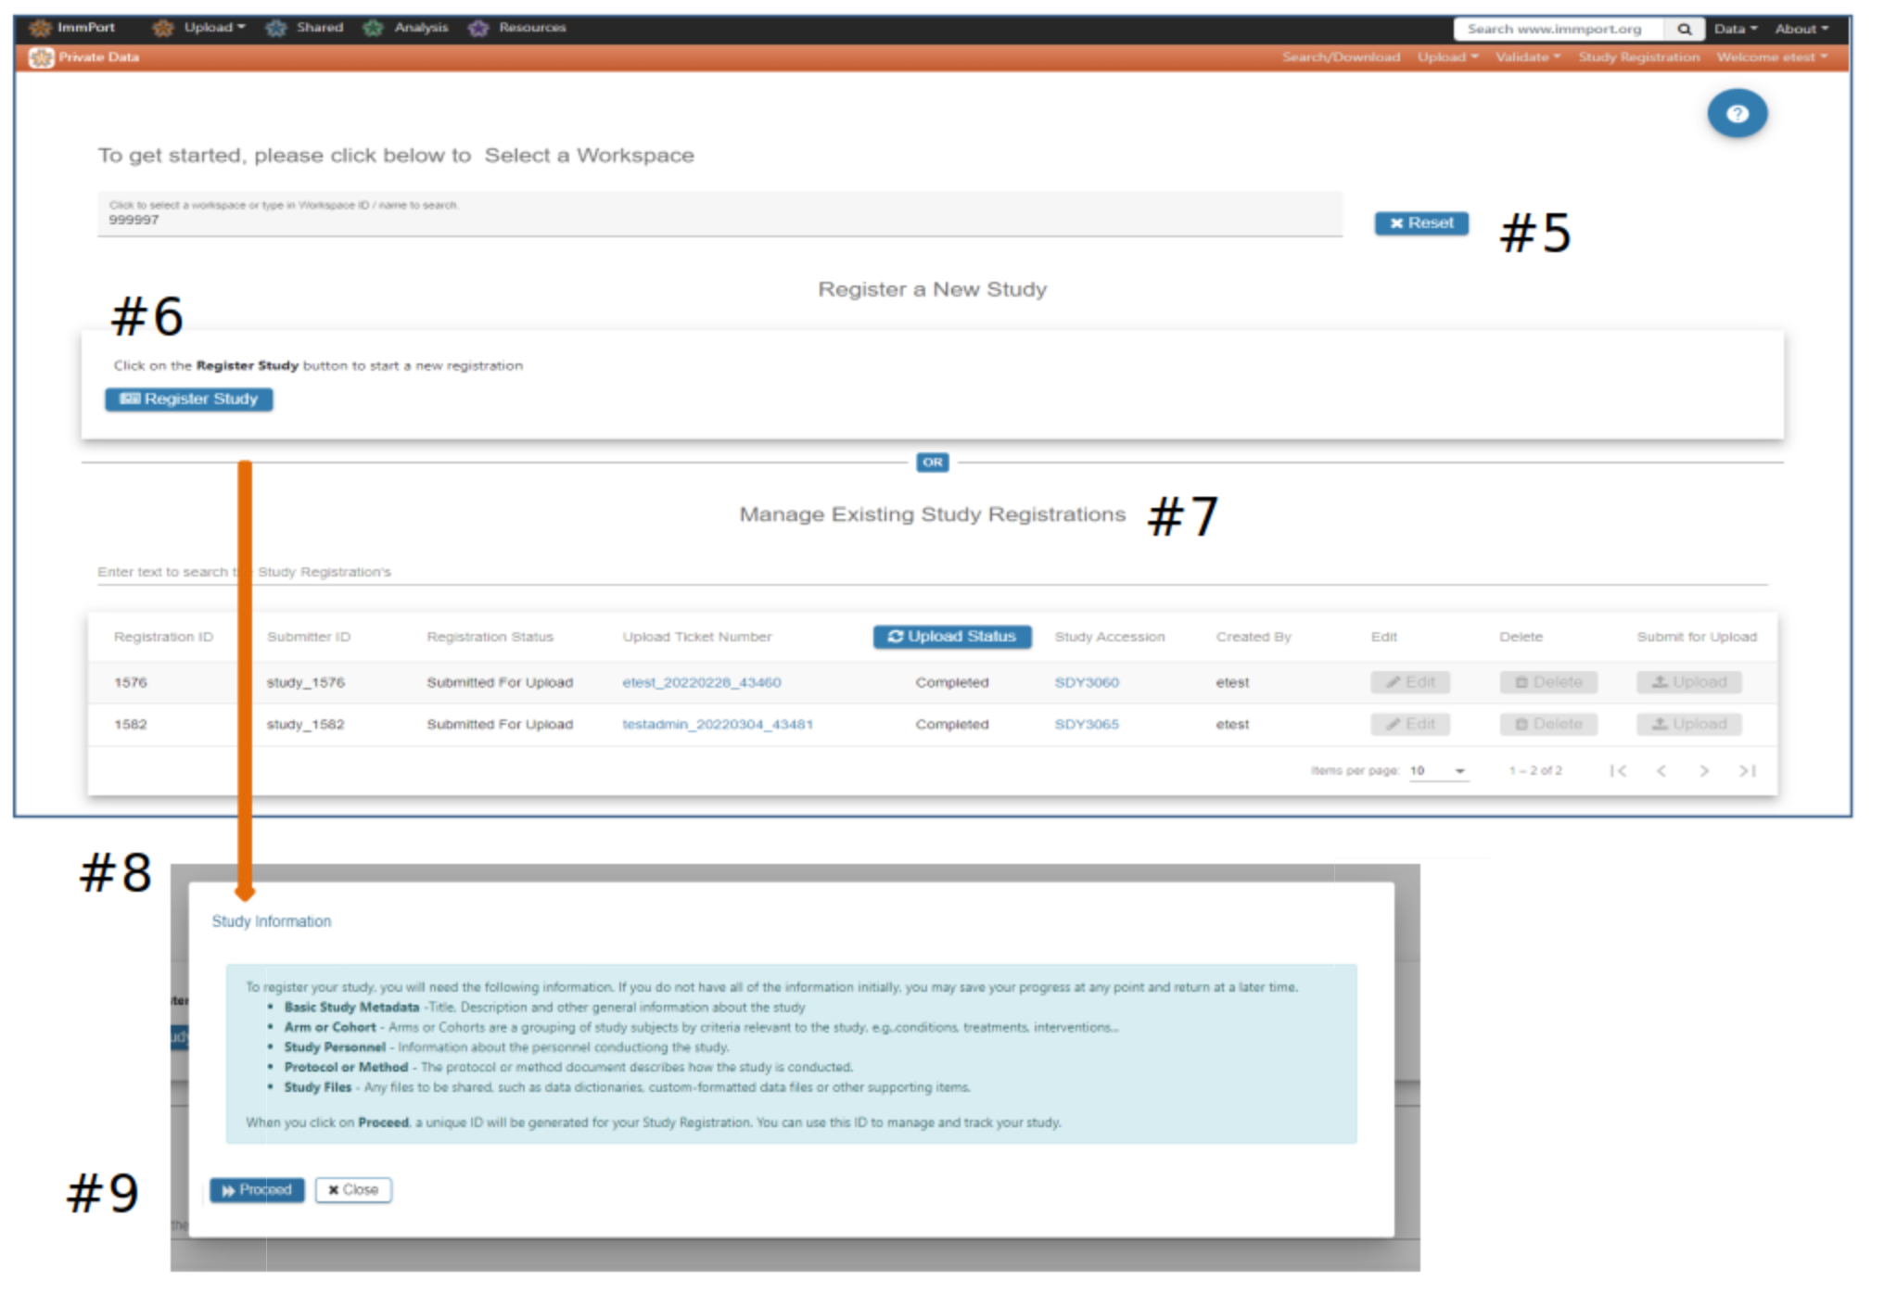Open the Upload menu in top black bar
This screenshot has width=1884, height=1294.
pyautogui.click(x=214, y=28)
